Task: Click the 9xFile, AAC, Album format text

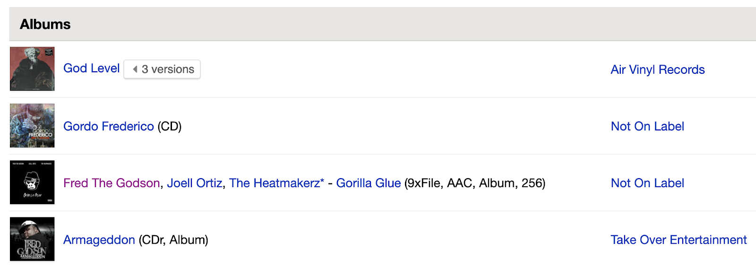Action: click(x=474, y=183)
